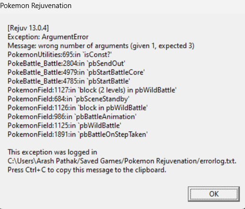Click the Press Ctrl+C clipboard hint text

87,170
